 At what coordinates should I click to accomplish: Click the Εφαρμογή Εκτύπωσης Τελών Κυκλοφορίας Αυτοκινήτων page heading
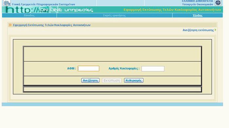click(x=52, y=25)
